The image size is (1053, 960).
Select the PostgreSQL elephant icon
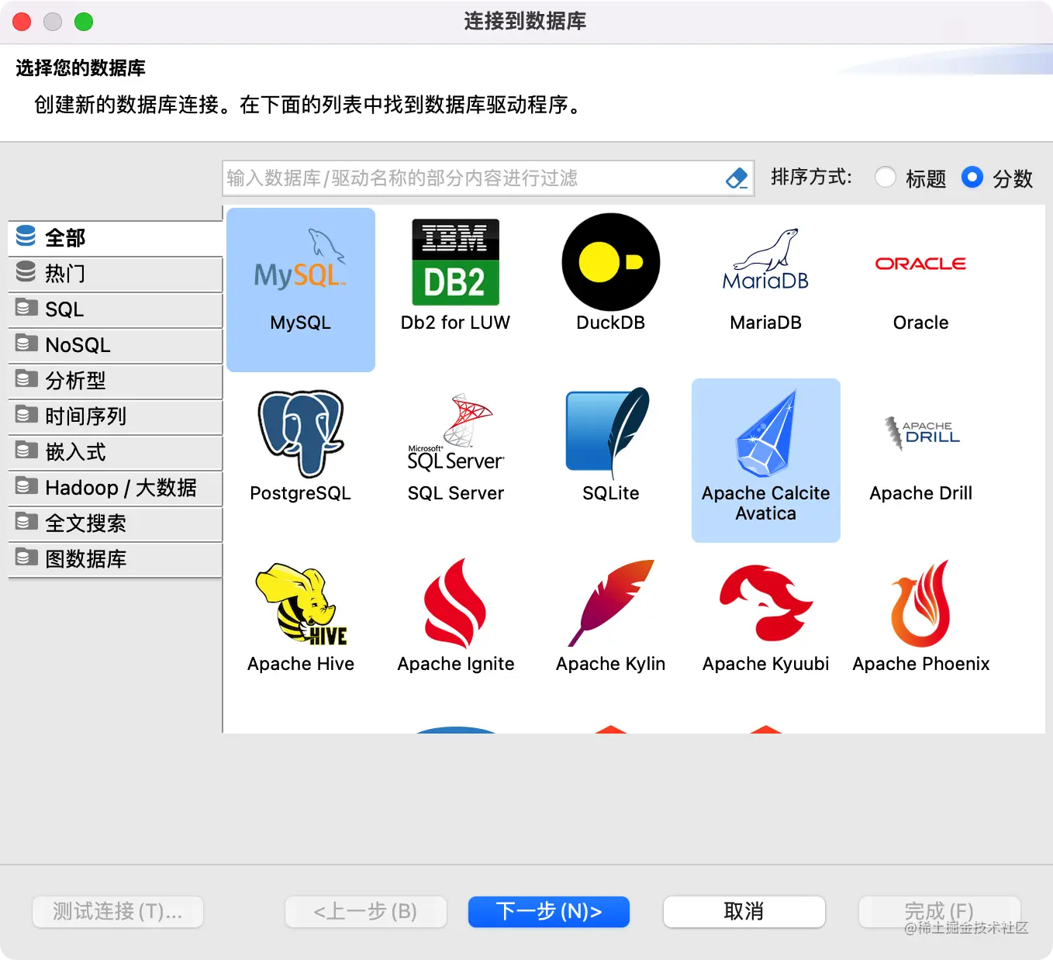coord(301,433)
